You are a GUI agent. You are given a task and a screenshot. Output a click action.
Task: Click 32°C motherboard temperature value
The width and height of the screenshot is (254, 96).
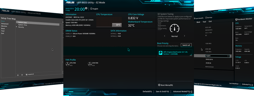tap(131, 25)
